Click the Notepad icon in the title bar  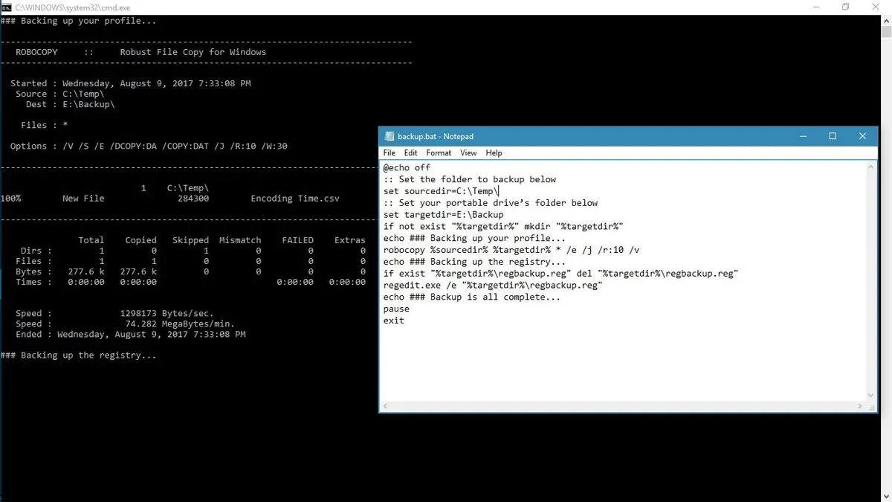click(x=389, y=136)
